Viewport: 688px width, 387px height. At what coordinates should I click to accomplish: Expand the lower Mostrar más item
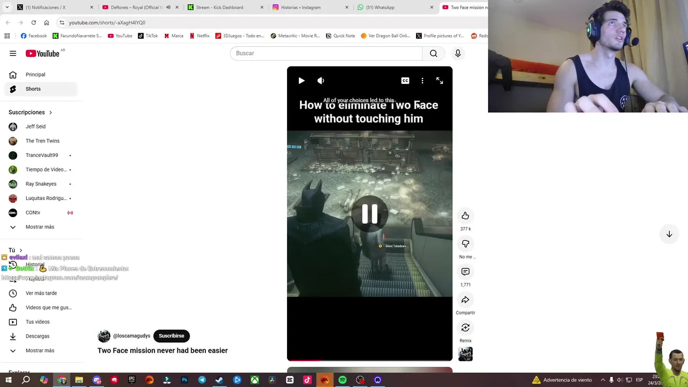point(40,350)
